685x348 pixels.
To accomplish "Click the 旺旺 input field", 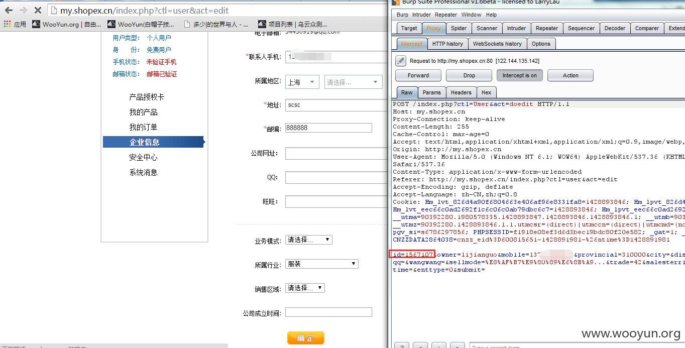I will pos(336,201).
